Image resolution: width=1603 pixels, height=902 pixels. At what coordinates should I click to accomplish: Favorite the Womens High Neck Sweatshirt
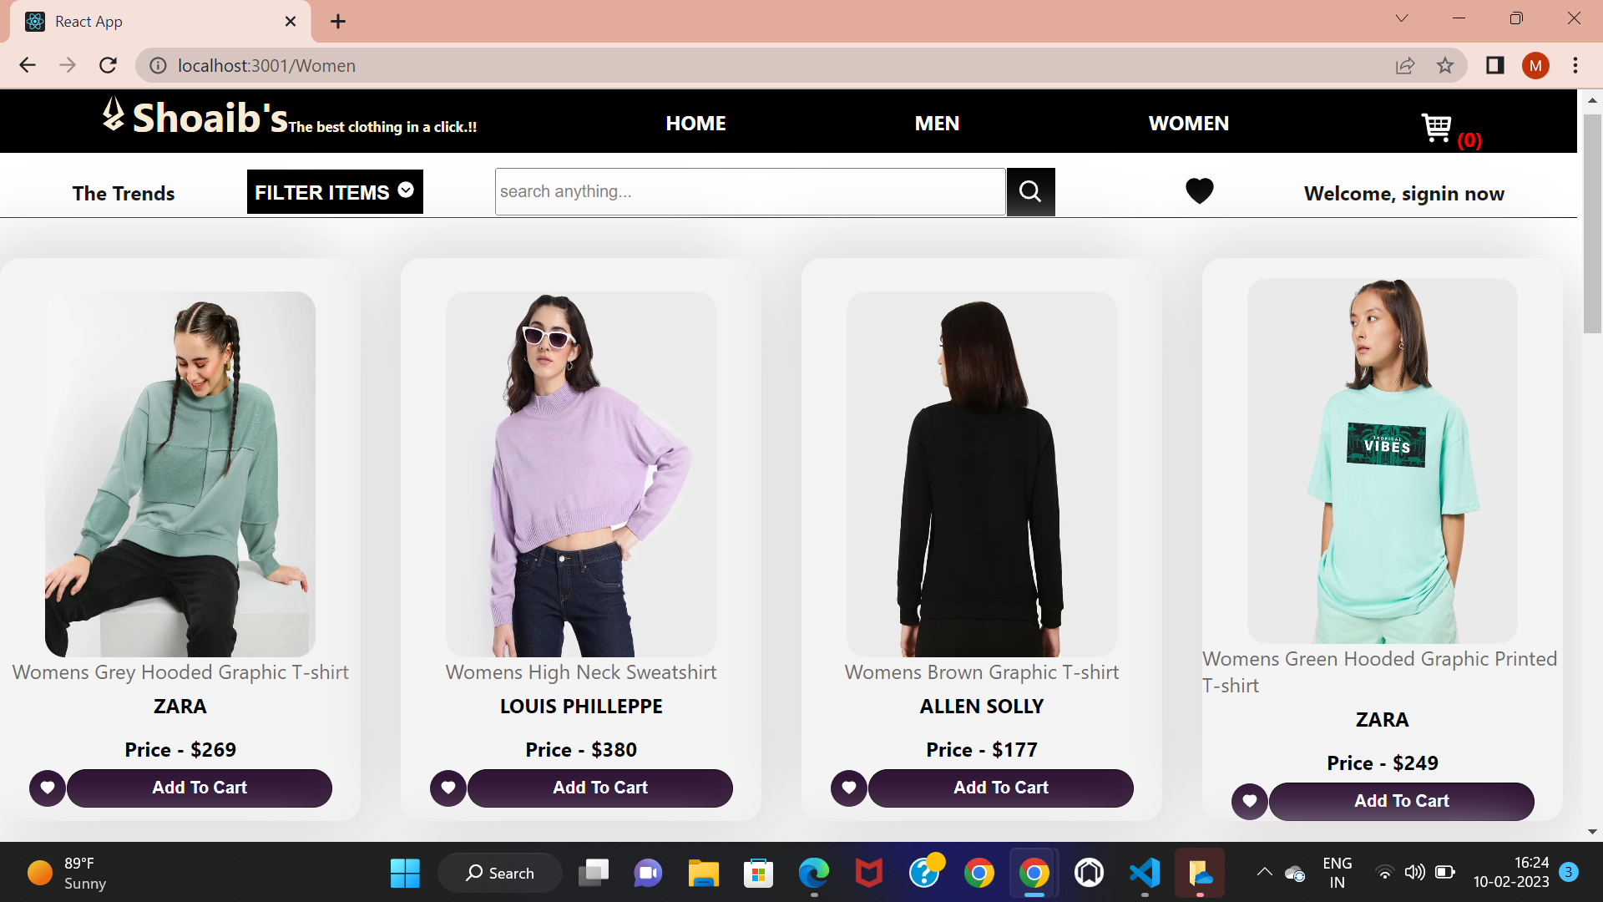click(x=448, y=788)
